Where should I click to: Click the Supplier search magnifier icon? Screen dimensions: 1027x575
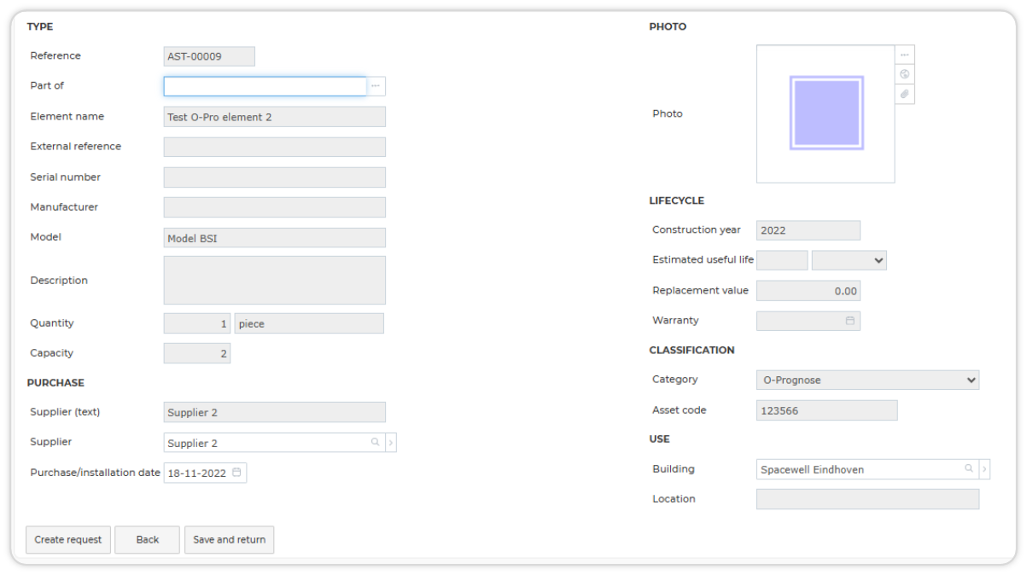point(375,443)
